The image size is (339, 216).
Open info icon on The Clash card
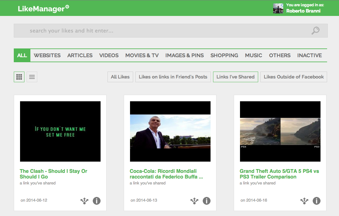[x=96, y=201]
